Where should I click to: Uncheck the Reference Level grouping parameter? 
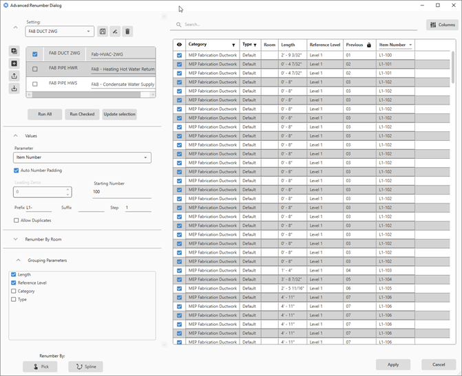pos(14,283)
